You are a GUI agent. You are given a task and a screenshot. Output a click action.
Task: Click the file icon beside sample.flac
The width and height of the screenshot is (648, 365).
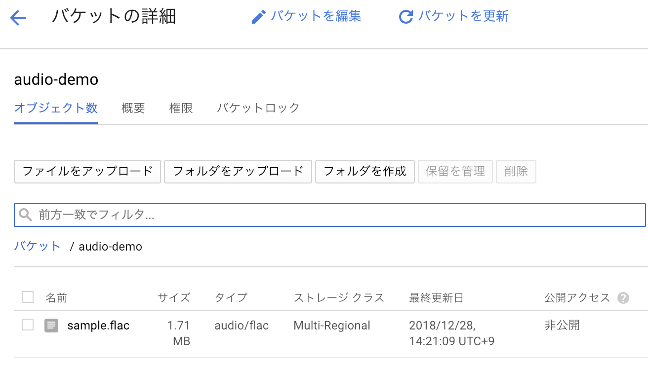pyautogui.click(x=51, y=325)
